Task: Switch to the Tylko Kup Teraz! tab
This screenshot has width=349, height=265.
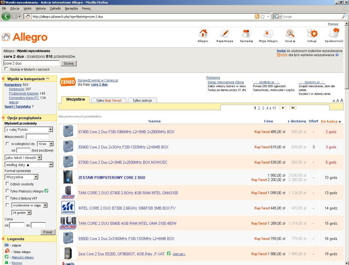Action: (109, 100)
